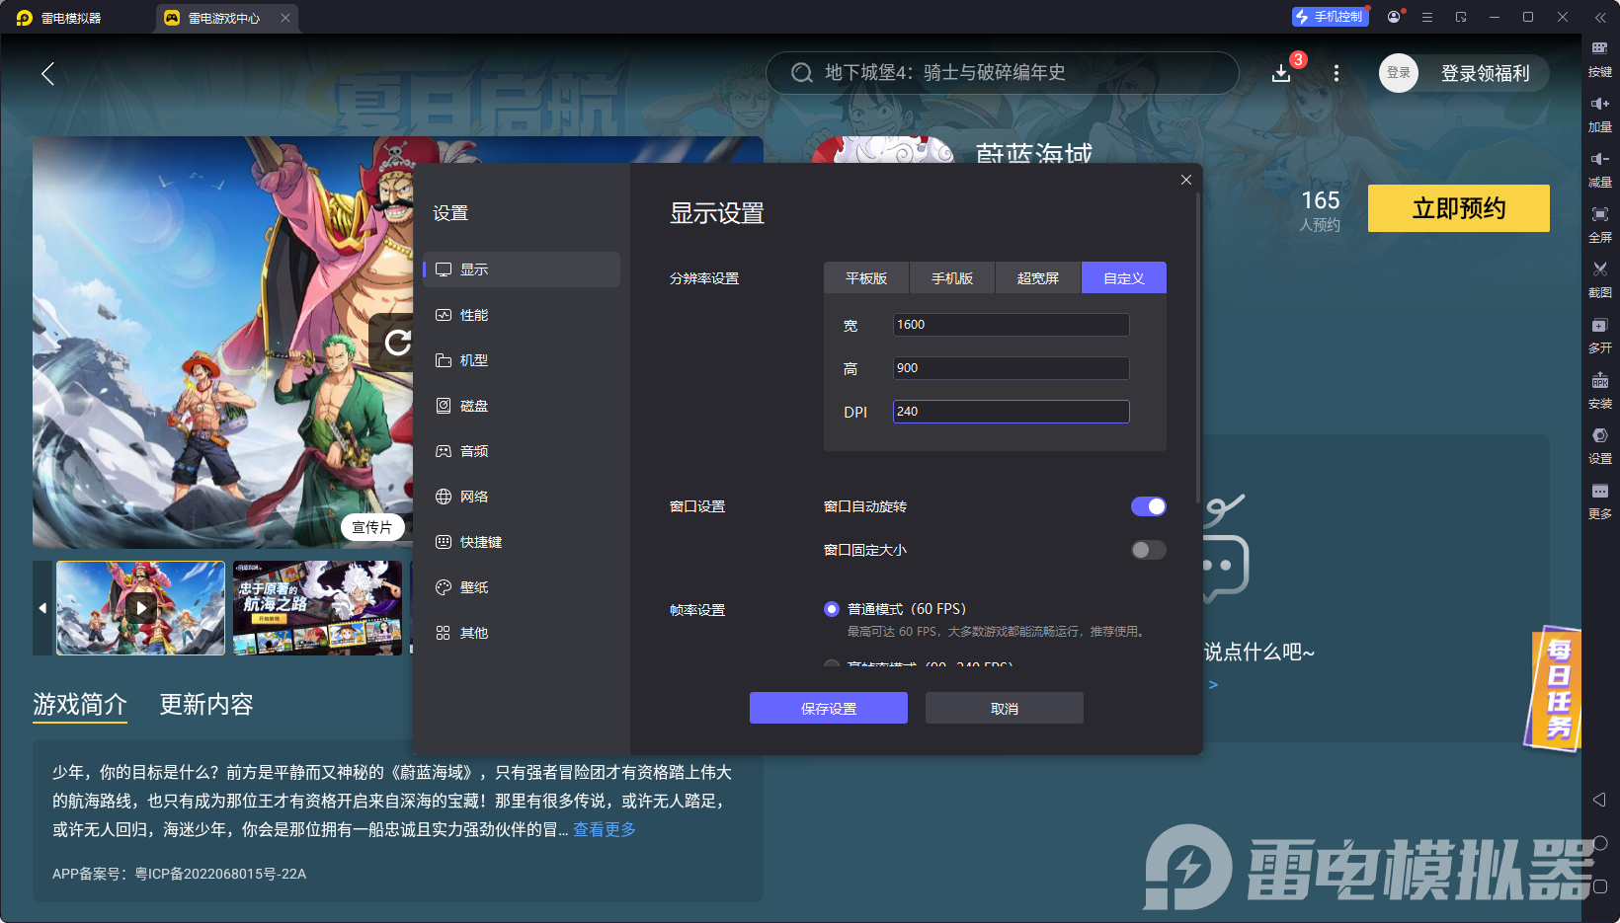Toggle 窗口自动旋转 switch off
The height and width of the screenshot is (923, 1620).
pyautogui.click(x=1148, y=506)
